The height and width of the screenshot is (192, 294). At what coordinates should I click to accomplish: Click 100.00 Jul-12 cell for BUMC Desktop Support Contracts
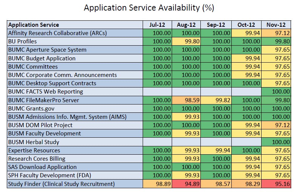tap(157, 83)
